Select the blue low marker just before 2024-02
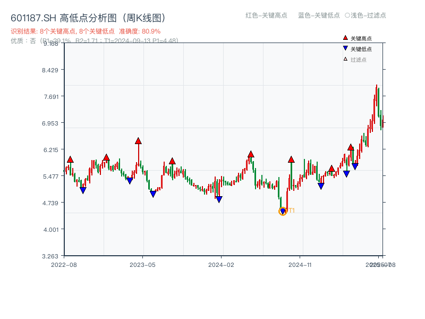The width and height of the screenshot is (425, 319). [219, 199]
